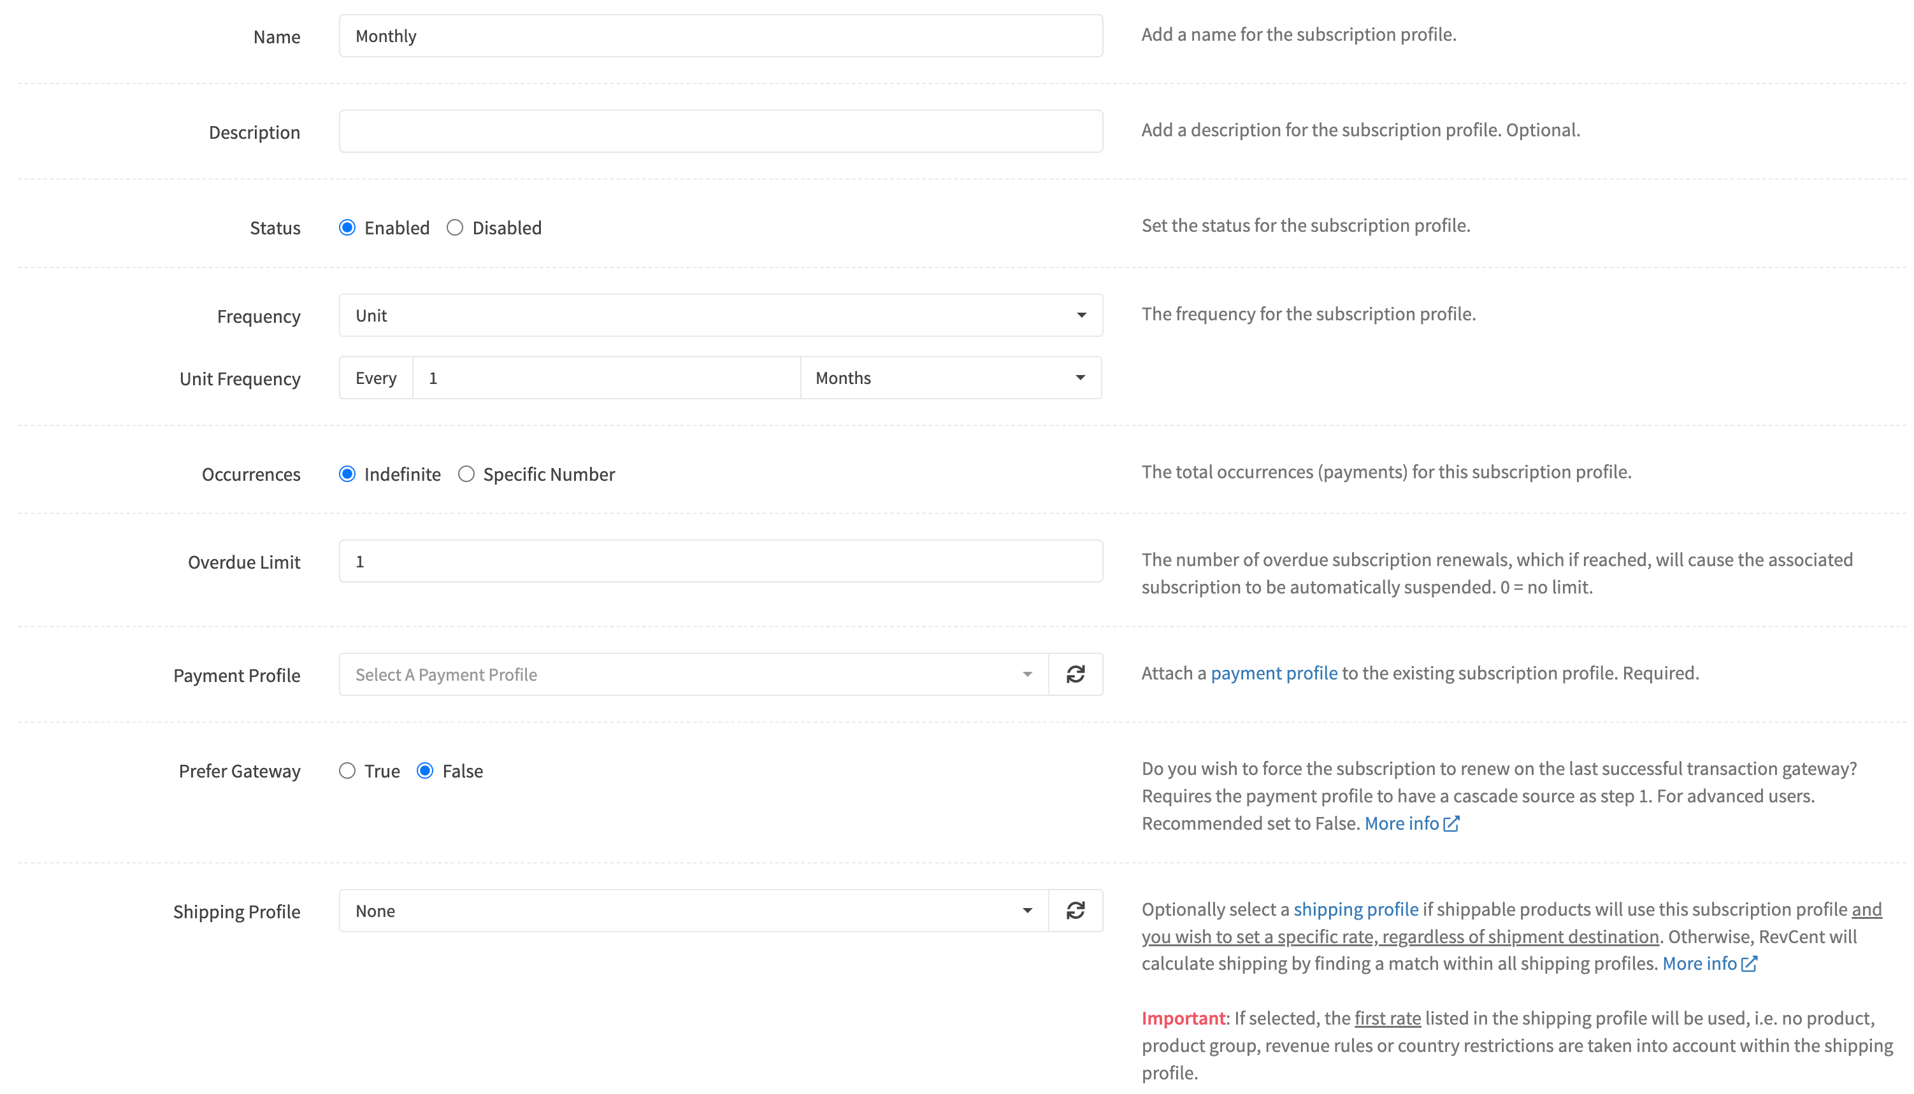Screen dimensions: 1914x1094
Task: Select the Disabled status option
Action: pyautogui.click(x=455, y=228)
